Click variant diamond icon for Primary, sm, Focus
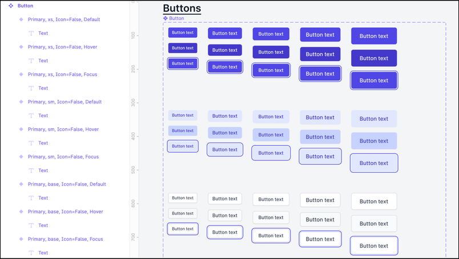Viewport: 459px width, 259px height. [x=21, y=157]
